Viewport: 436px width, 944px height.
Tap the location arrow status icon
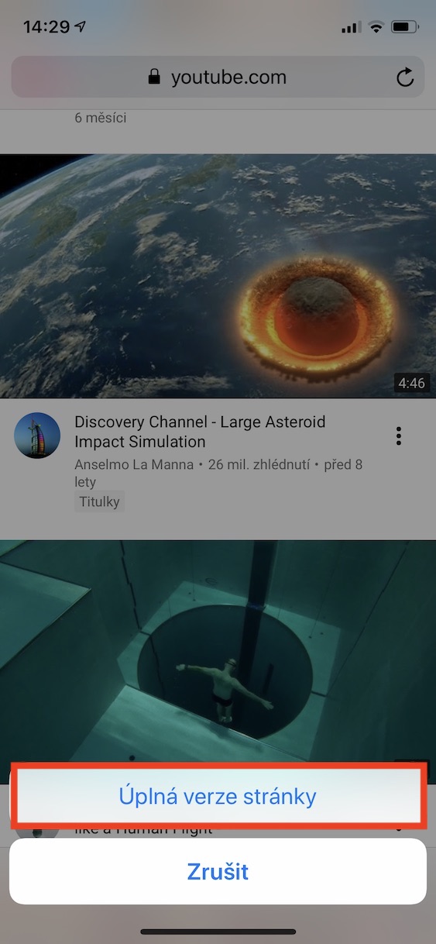(x=81, y=27)
